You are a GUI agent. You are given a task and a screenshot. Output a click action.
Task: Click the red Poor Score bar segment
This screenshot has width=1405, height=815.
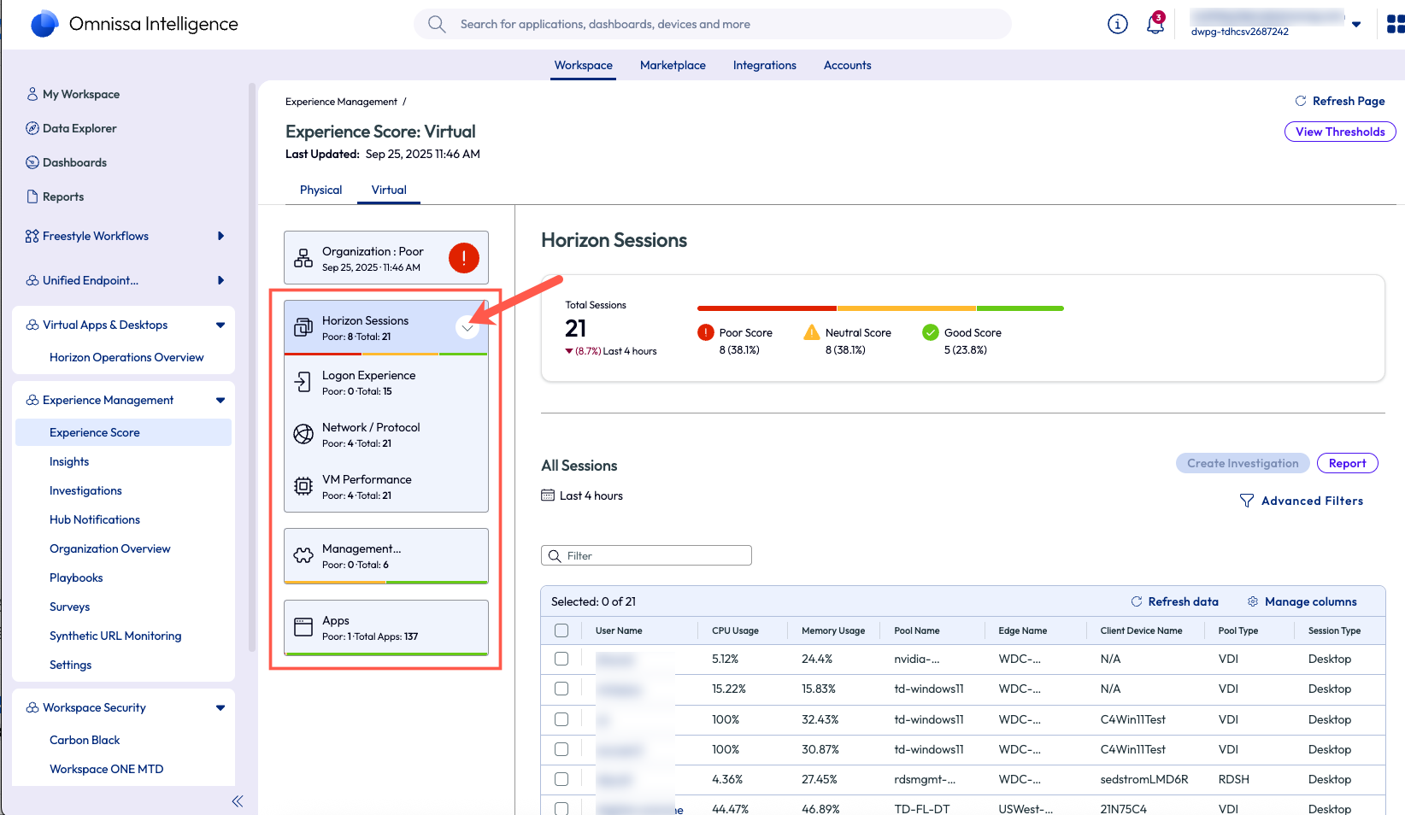767,308
